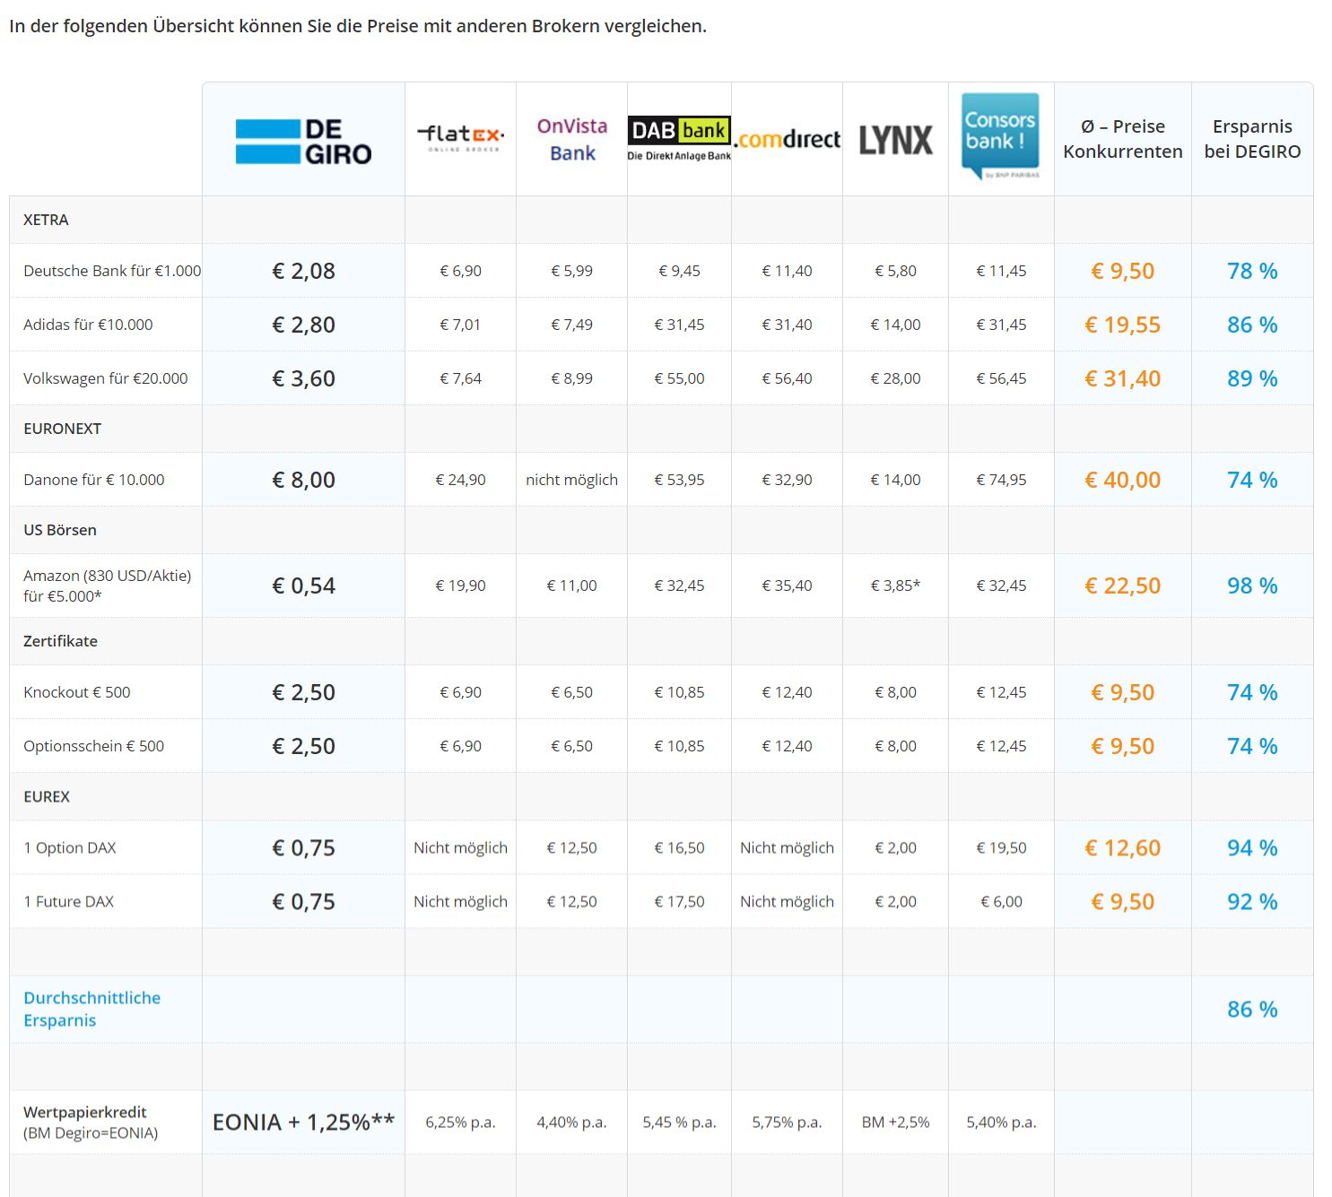Click DAB bank price € 55,00
1332x1197 pixels.
click(x=679, y=378)
